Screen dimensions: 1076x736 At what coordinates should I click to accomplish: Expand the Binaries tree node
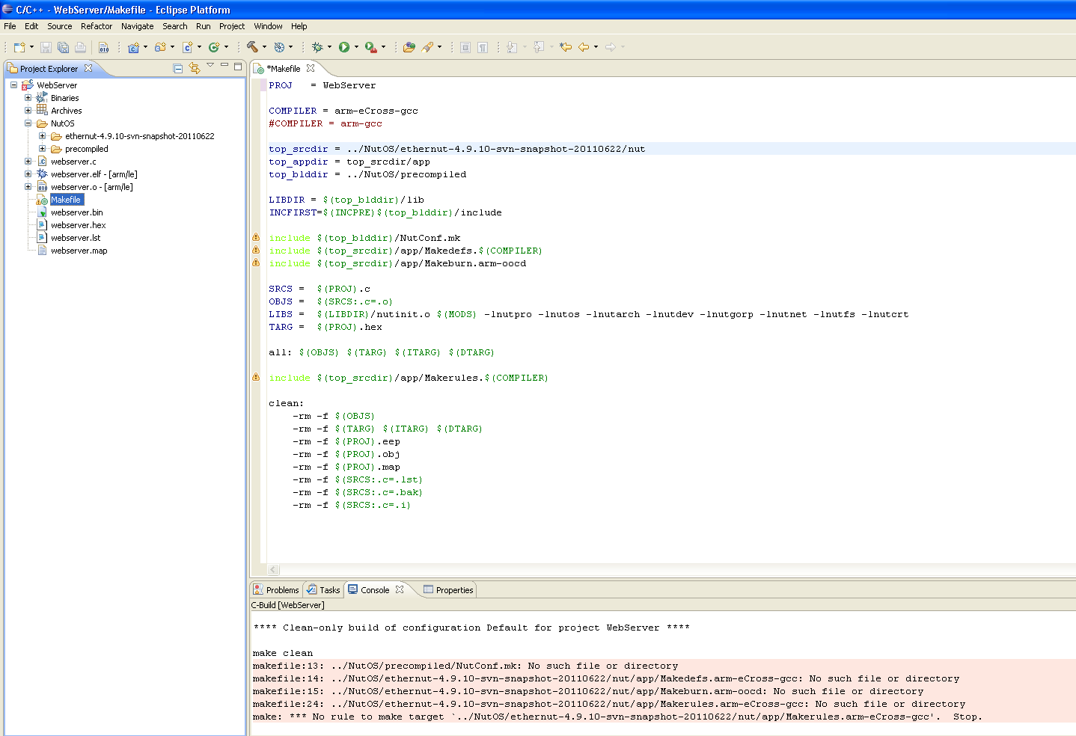(28, 98)
